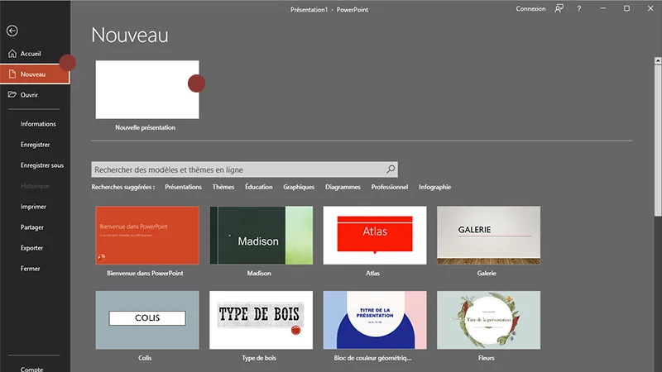
Task: Search suggested Éducation templates
Action: (x=259, y=187)
